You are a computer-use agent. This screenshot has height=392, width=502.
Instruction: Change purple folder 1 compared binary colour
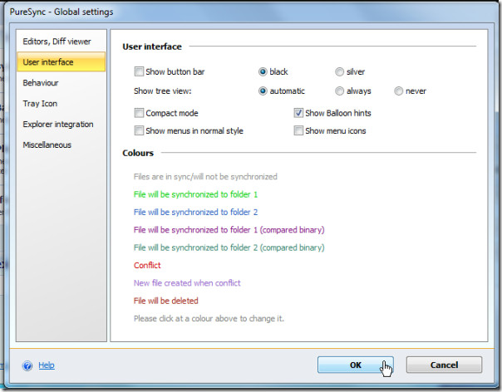[229, 230]
